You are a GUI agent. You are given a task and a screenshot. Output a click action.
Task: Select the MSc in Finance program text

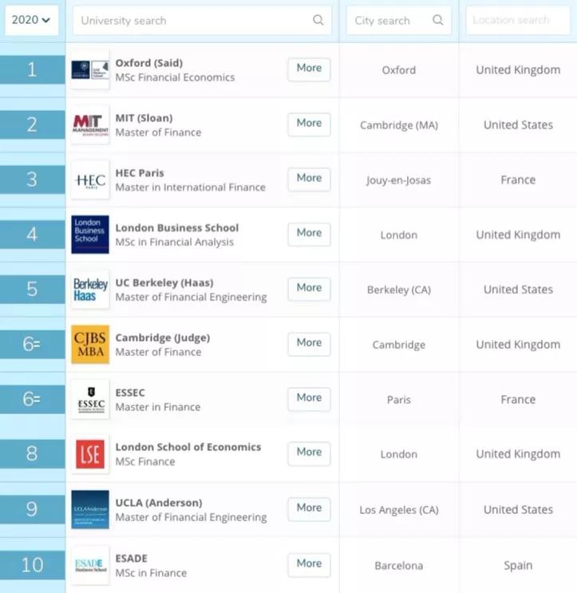tap(151, 572)
